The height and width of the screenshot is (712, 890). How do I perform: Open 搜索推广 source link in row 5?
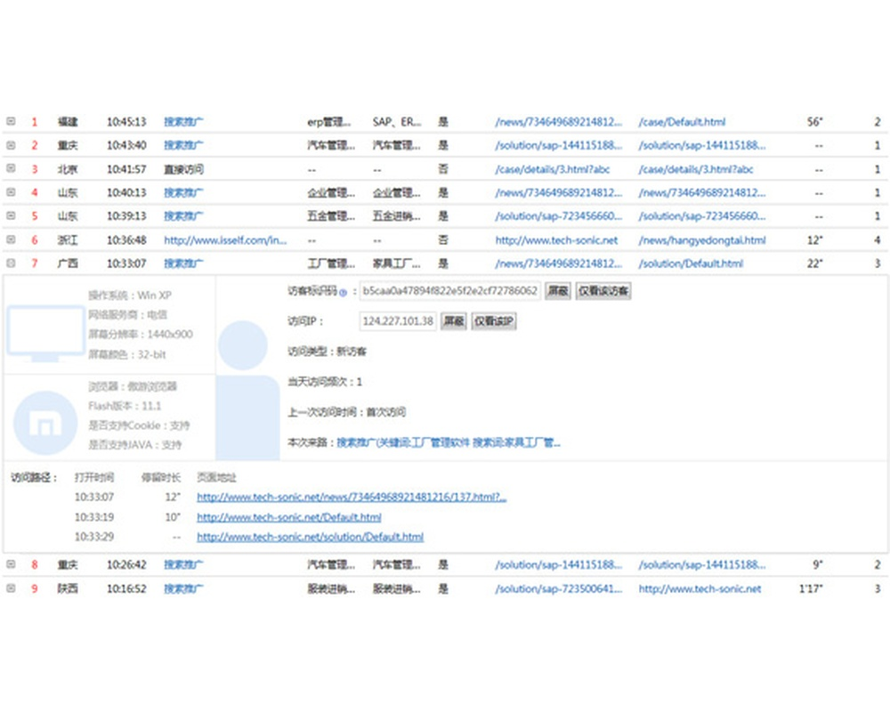(x=183, y=216)
